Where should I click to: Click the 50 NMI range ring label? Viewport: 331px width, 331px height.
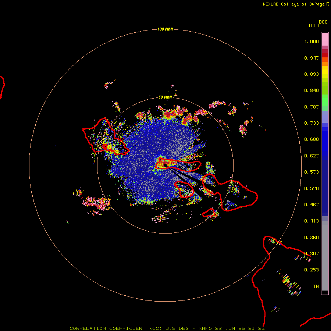click(x=165, y=97)
